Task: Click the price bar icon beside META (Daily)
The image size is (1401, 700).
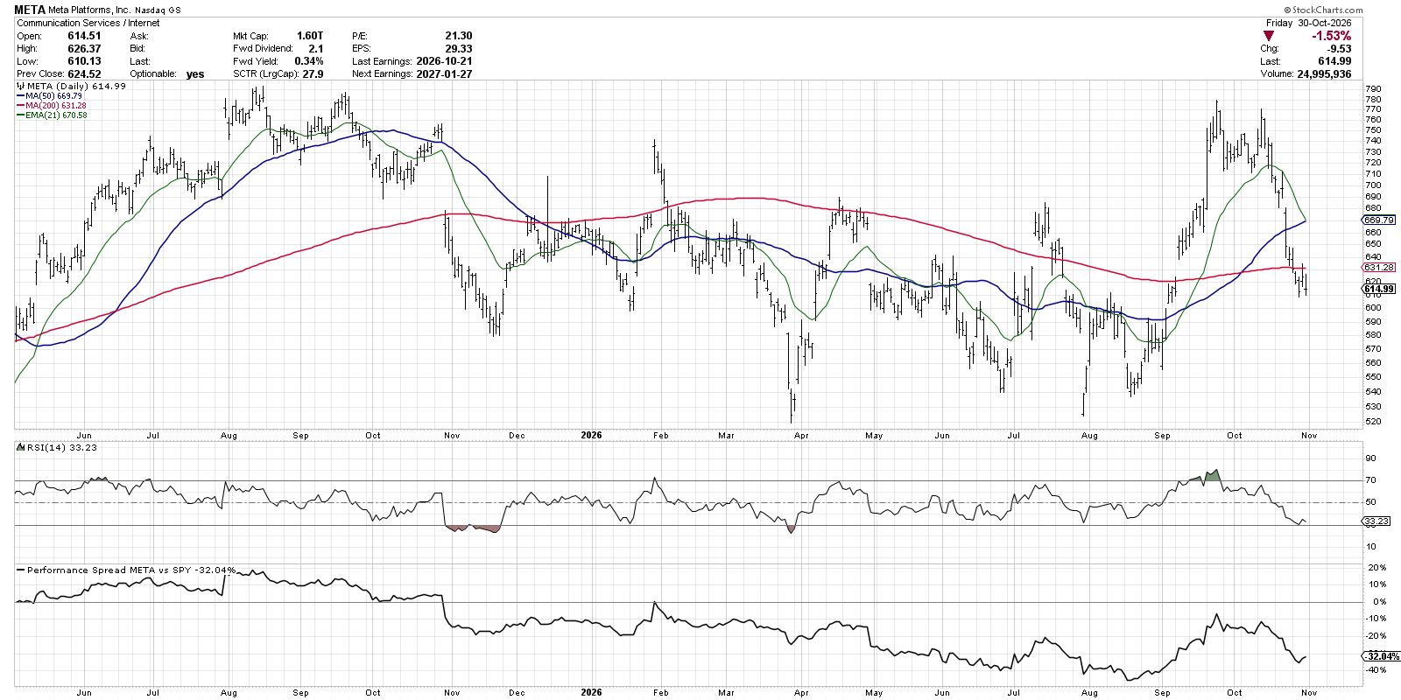Action: (21, 86)
